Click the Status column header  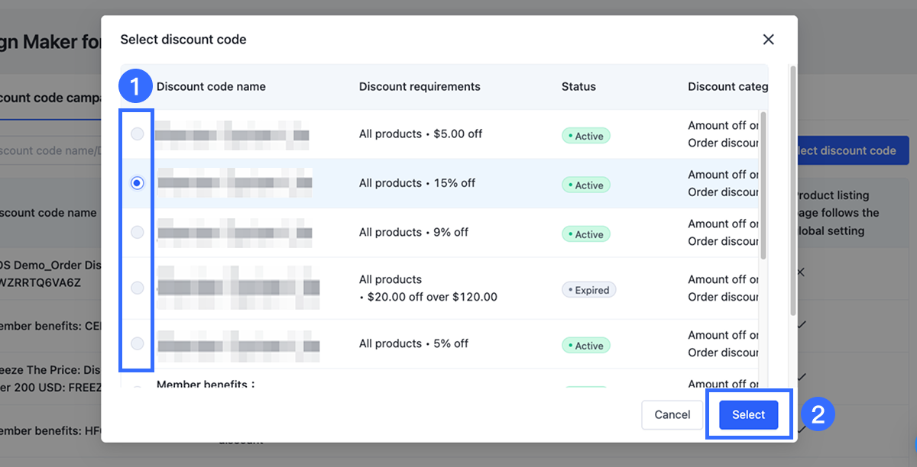coord(578,87)
